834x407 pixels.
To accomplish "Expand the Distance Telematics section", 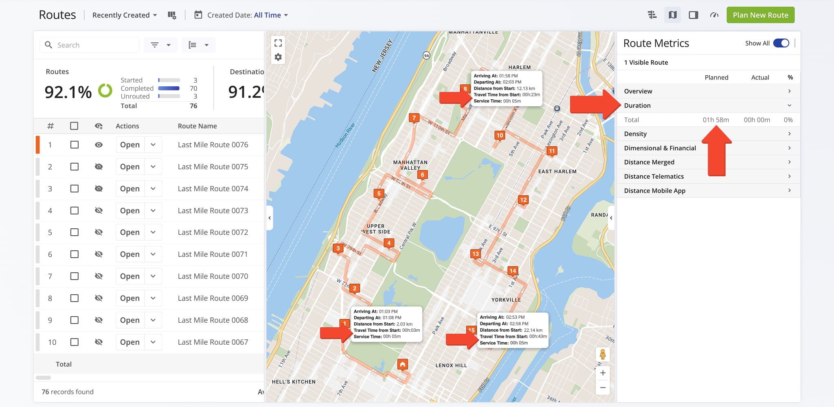I will 709,176.
